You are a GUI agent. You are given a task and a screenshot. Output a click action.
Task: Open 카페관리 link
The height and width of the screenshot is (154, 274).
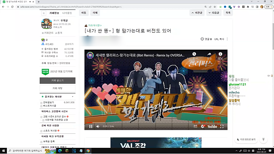[x=48, y=33]
